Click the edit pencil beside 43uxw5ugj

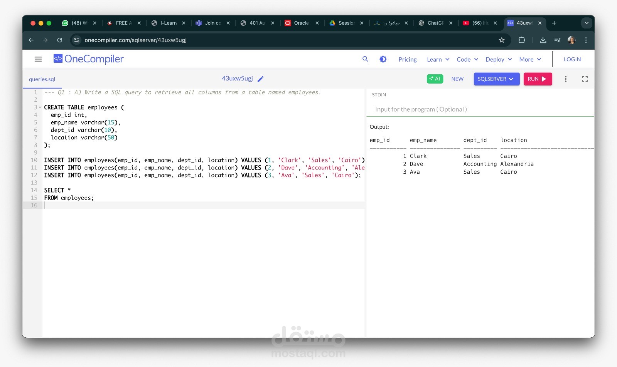coord(261,79)
